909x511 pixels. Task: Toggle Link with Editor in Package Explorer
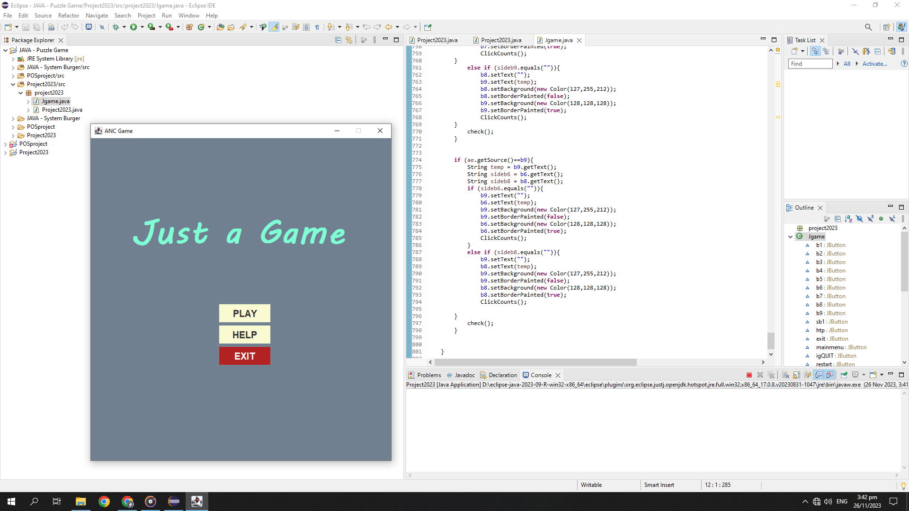[x=349, y=40]
